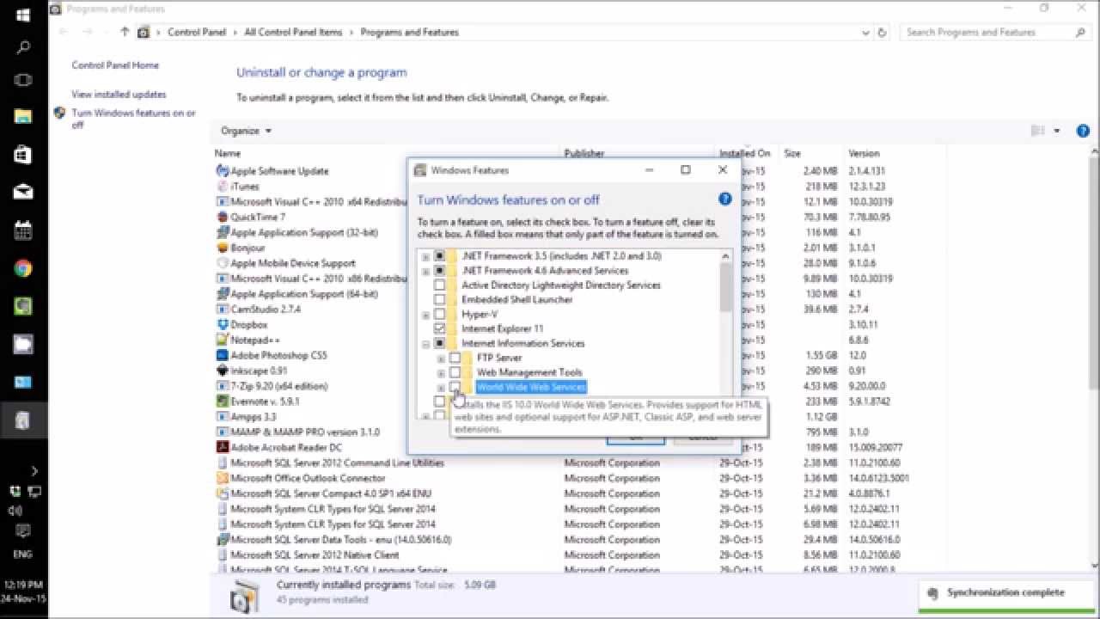The height and width of the screenshot is (619, 1100).
Task: Click the Ampps 3.3 program icon
Action: (x=223, y=417)
